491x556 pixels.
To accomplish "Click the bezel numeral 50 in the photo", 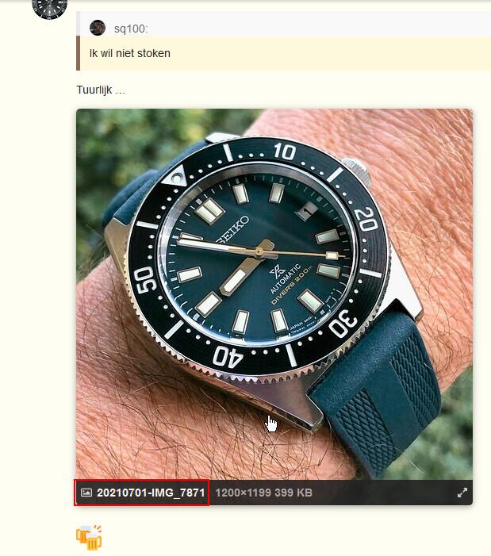I will tap(146, 280).
